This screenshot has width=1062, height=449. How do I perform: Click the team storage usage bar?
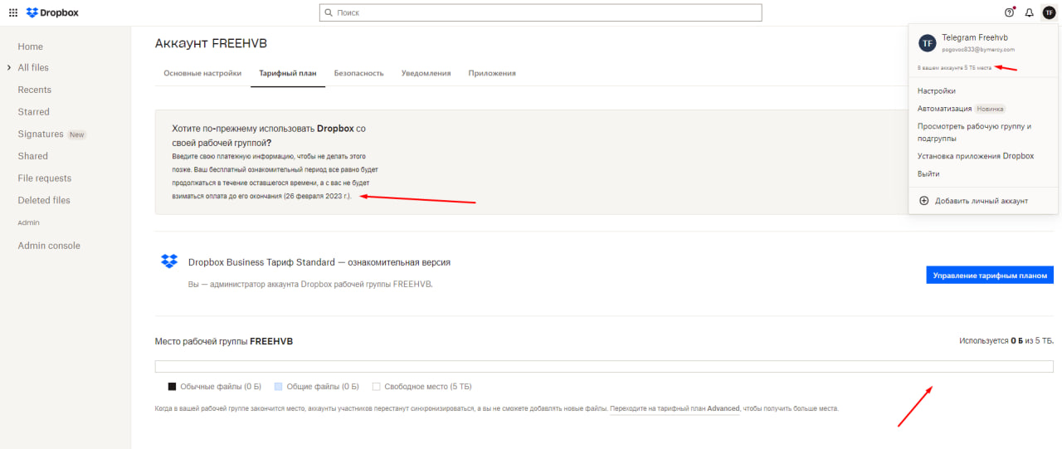tap(604, 367)
